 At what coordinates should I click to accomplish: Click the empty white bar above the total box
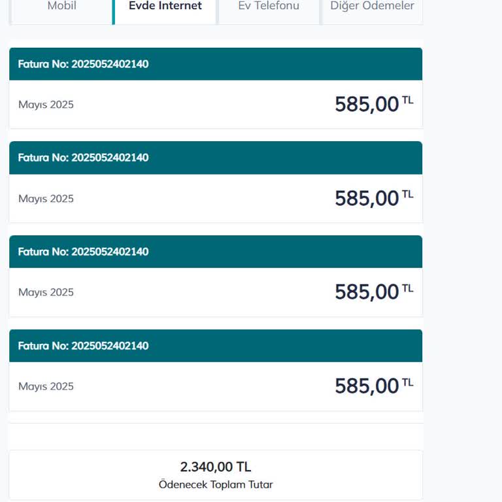point(216,436)
